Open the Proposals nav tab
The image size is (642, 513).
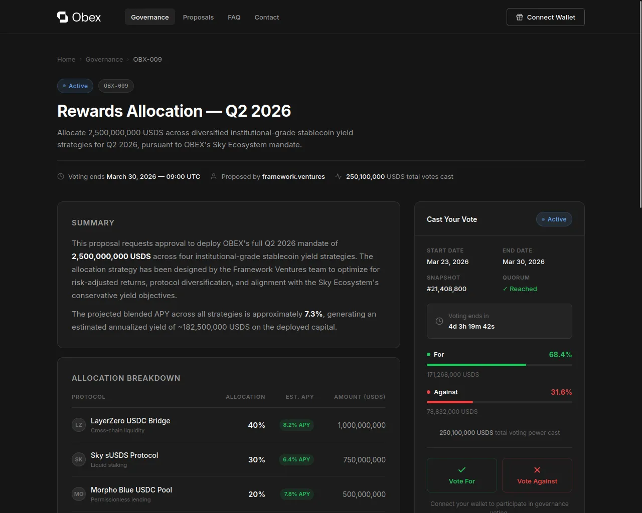pos(198,17)
